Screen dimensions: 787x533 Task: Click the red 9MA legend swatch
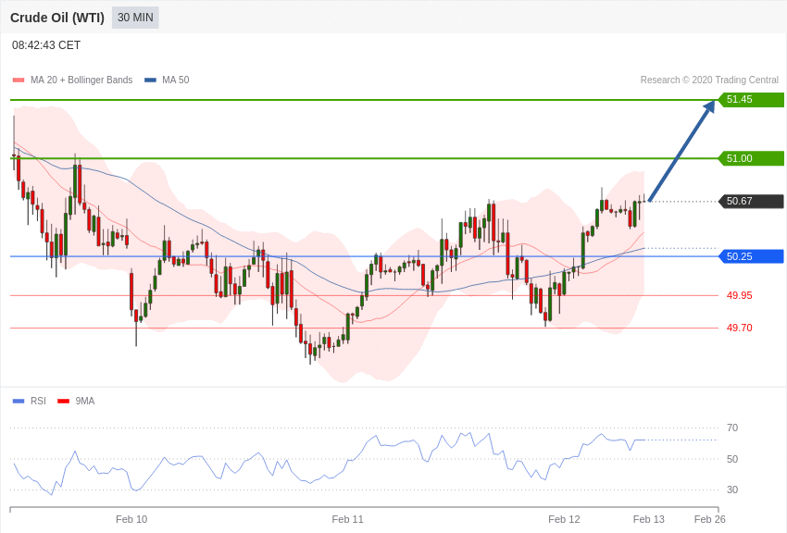click(x=63, y=401)
